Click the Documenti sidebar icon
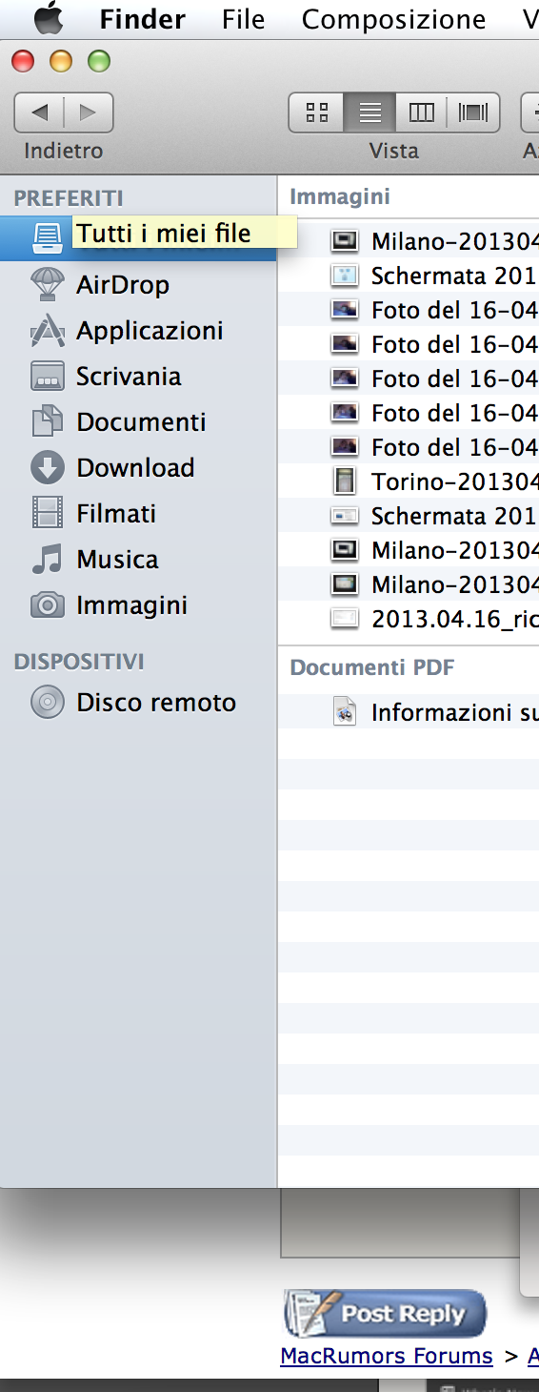The height and width of the screenshot is (1392, 539). [x=48, y=421]
